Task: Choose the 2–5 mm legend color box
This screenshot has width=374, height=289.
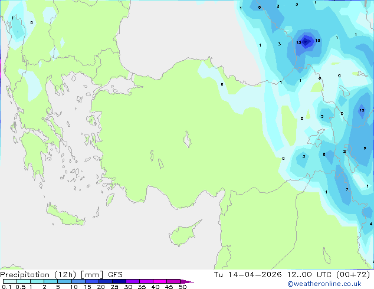Action: 51,281
